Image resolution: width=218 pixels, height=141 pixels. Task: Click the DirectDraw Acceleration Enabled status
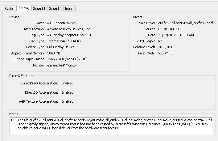tap(67, 83)
